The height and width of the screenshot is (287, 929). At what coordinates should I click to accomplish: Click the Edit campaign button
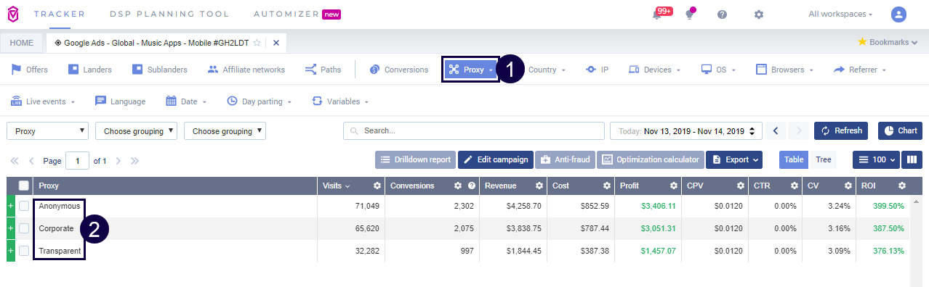(495, 159)
